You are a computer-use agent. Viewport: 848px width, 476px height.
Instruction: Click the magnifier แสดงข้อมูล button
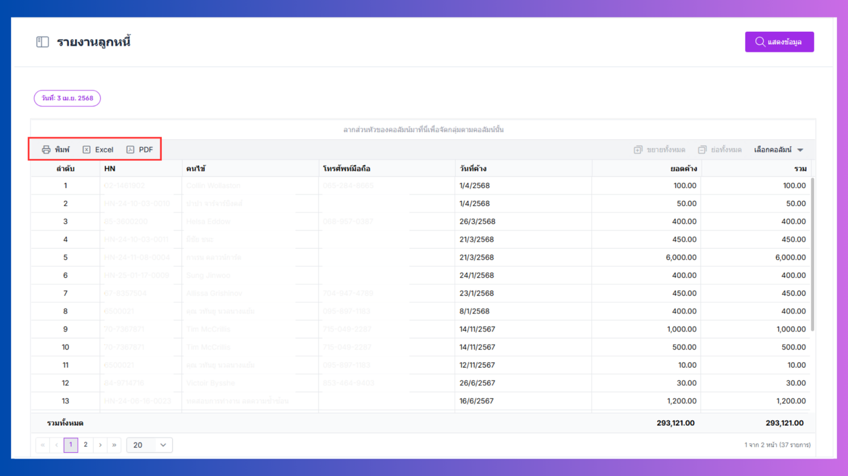pos(779,42)
